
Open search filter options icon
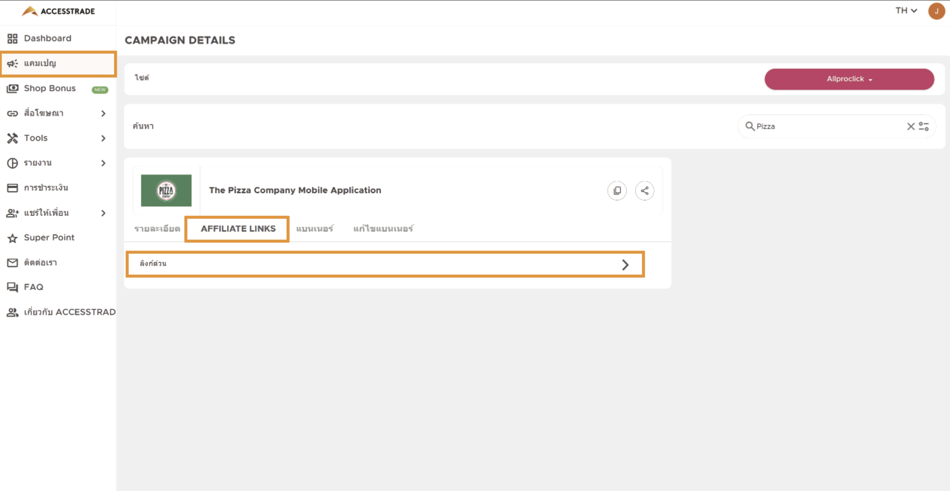(x=924, y=127)
